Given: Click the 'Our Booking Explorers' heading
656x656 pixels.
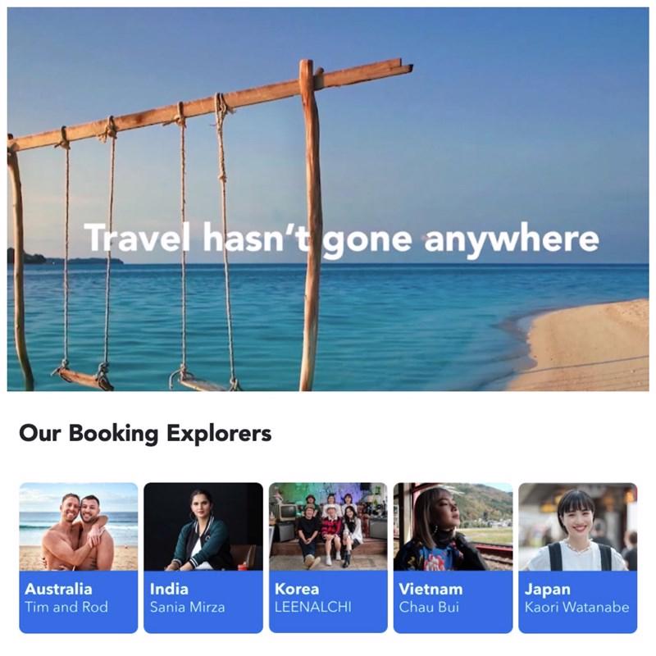Looking at the screenshot, I should [x=145, y=434].
